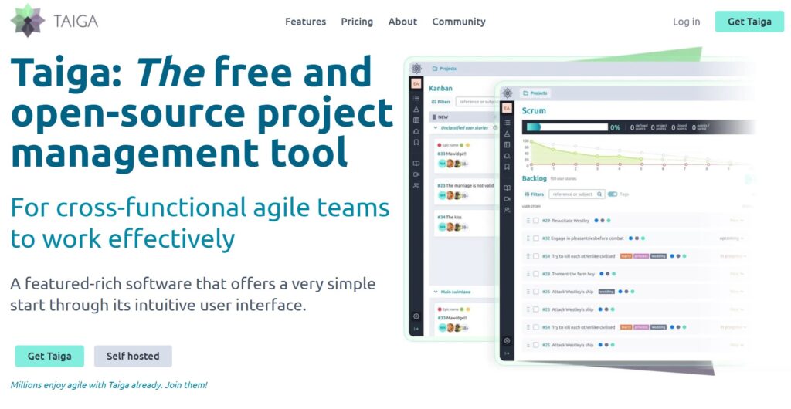Image resolution: width=791 pixels, height=409 pixels.
Task: Click the Get Taiga button below the description
Action: point(49,356)
